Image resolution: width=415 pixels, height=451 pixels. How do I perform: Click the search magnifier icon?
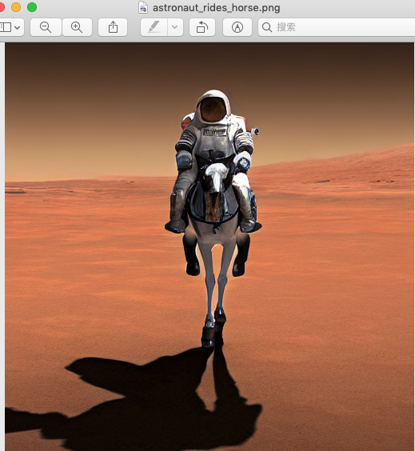click(x=267, y=27)
